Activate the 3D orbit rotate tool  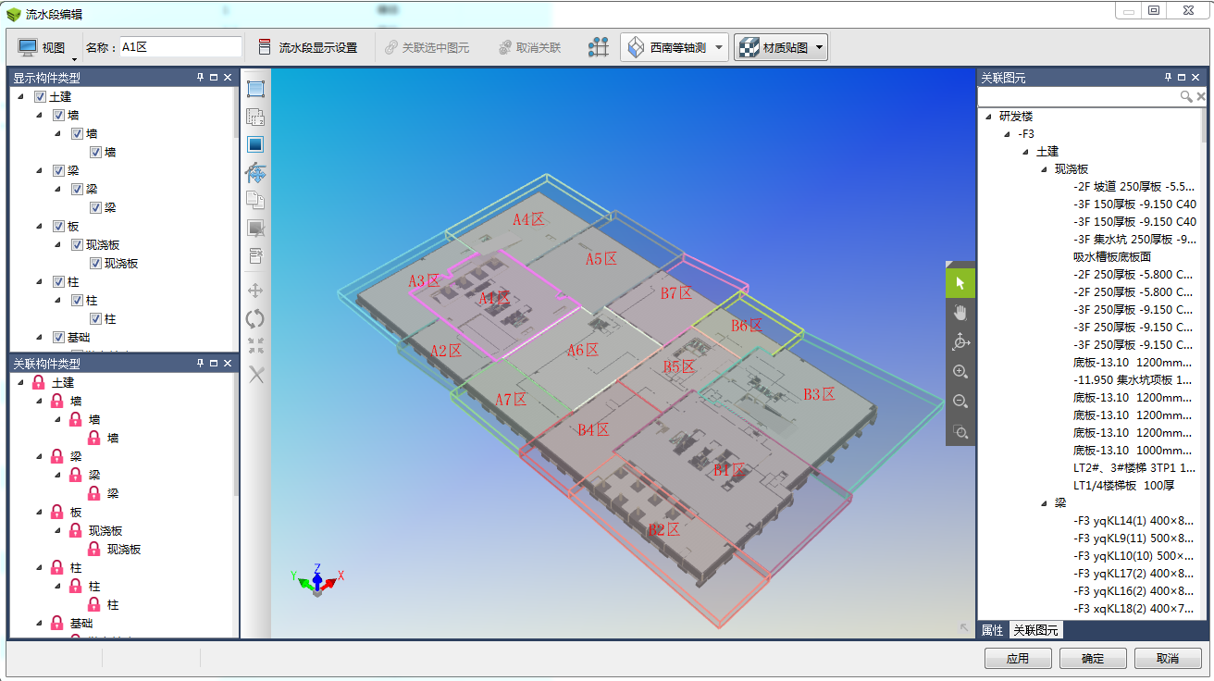pos(960,342)
